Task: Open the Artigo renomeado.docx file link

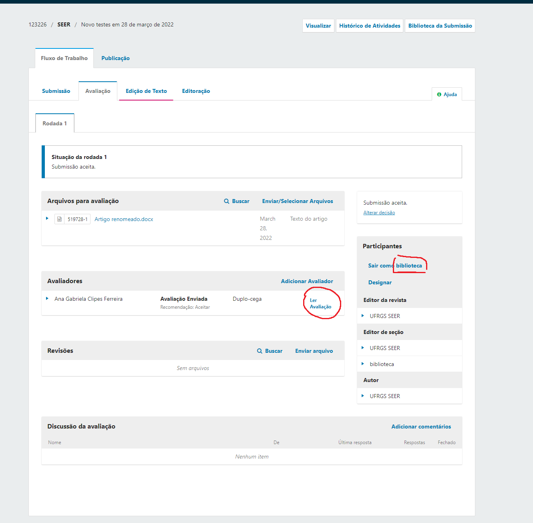Action: (124, 219)
